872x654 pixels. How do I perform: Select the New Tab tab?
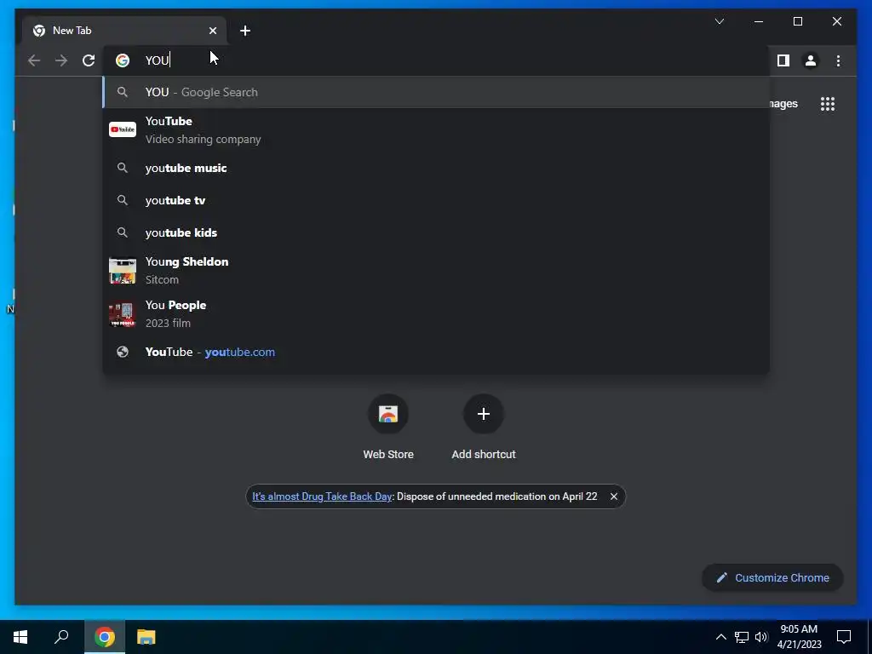pyautogui.click(x=124, y=31)
